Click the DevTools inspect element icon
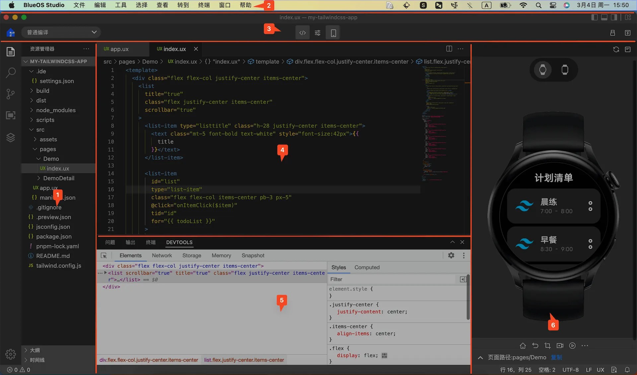 coord(104,255)
